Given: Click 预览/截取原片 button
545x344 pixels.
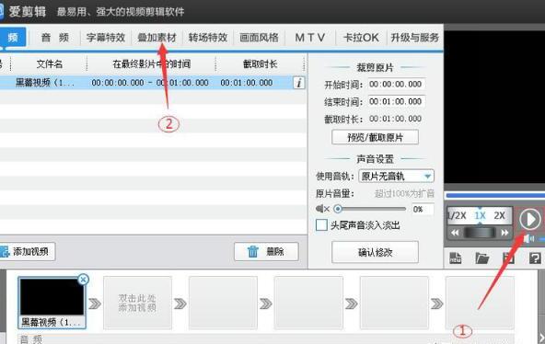Looking at the screenshot, I should point(375,137).
